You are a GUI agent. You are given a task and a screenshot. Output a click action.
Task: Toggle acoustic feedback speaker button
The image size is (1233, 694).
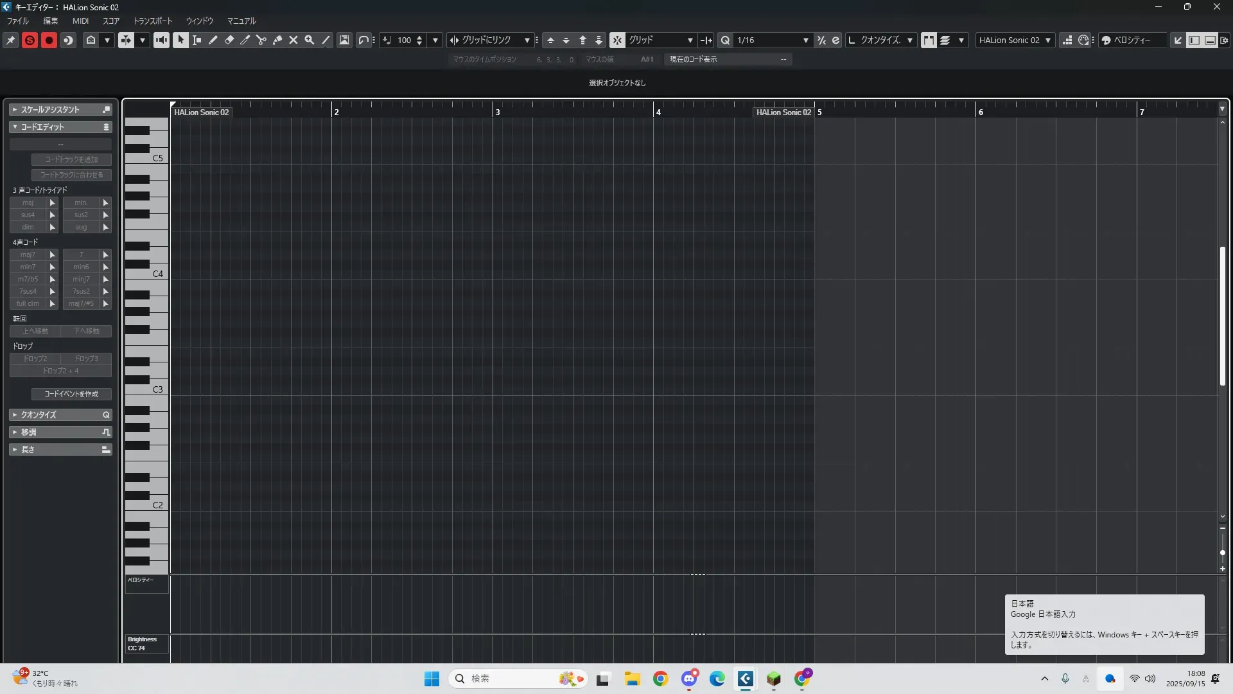point(161,40)
